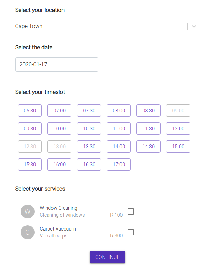The image size is (213, 271).
Task: Select the 10:00 timeslot
Action: coord(59,129)
